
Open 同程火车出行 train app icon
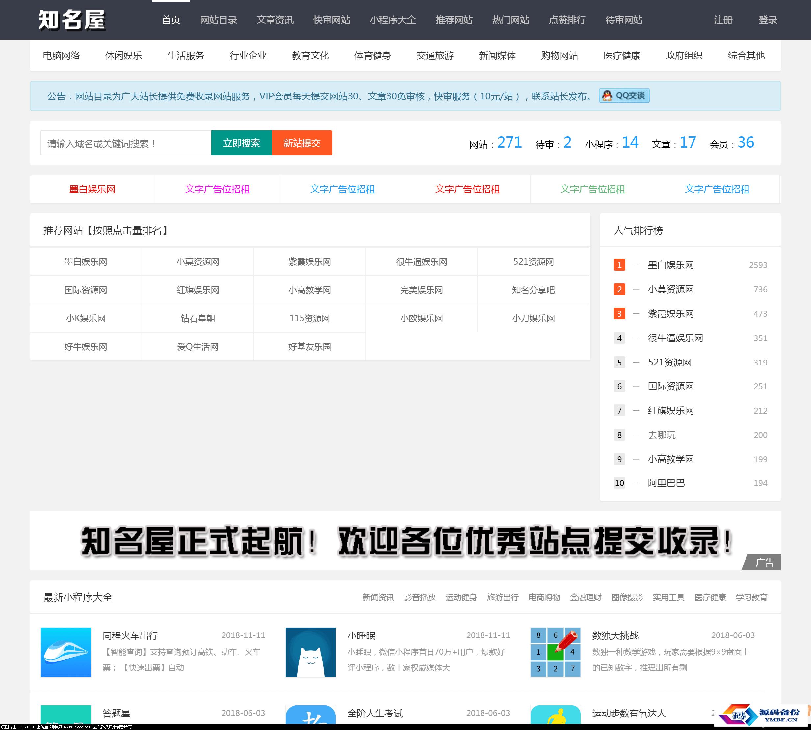[x=66, y=652]
